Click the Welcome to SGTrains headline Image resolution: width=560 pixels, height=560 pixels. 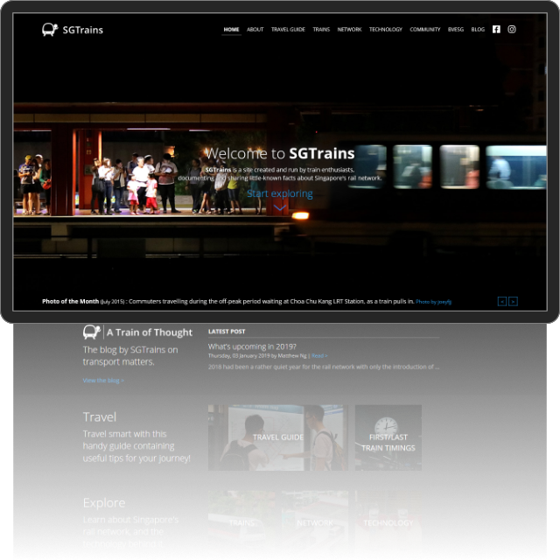[280, 154]
